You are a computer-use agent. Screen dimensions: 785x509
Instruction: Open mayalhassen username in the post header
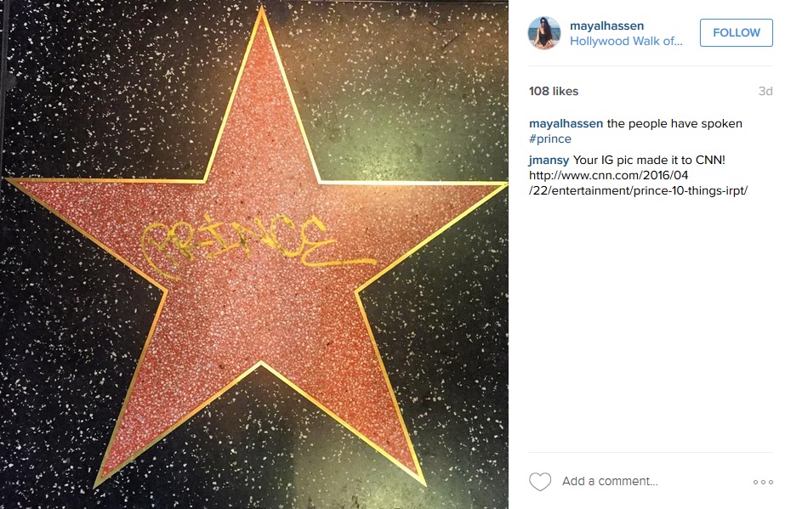pyautogui.click(x=606, y=25)
